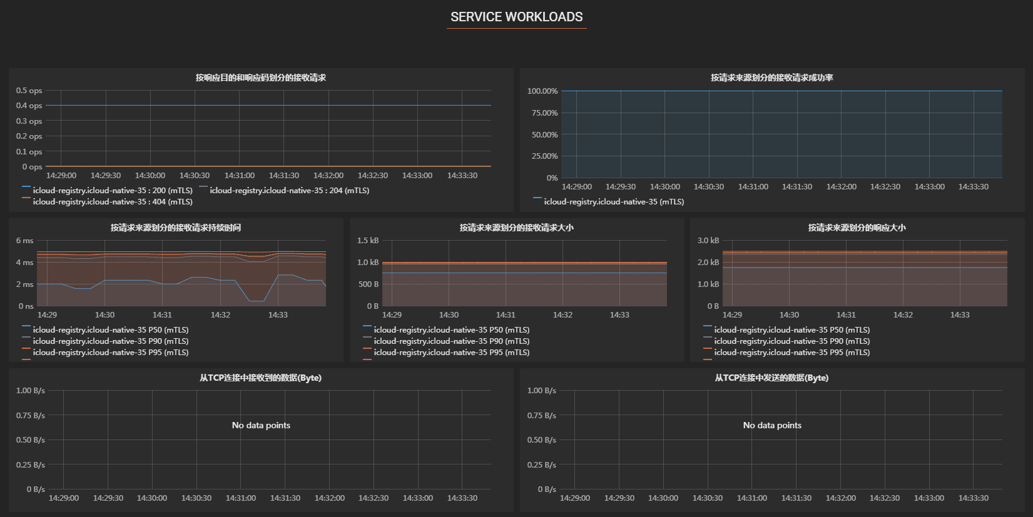
Task: Open the 按响应目的和响应码划分的接收请求 panel title menu
Action: coord(260,78)
